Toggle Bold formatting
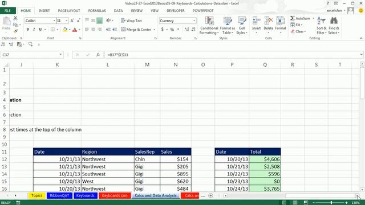The width and height of the screenshot is (365, 205). (28, 30)
